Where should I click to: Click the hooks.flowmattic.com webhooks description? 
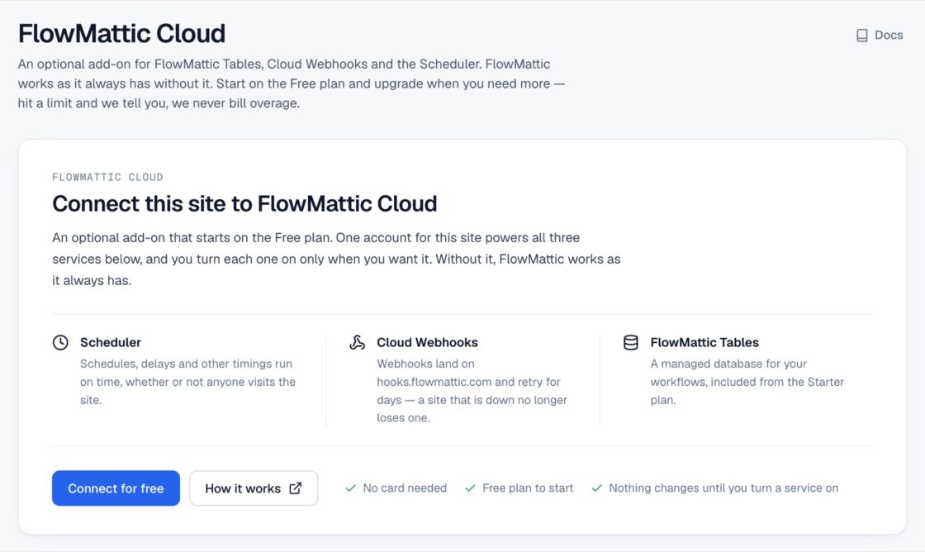tap(472, 391)
